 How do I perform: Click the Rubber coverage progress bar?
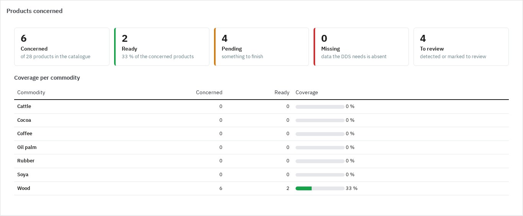tap(320, 161)
